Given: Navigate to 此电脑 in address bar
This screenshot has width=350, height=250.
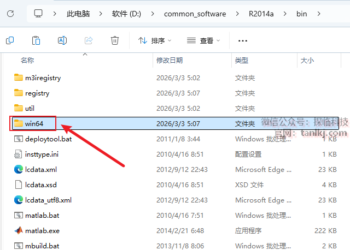Looking at the screenshot, I should tap(78, 14).
